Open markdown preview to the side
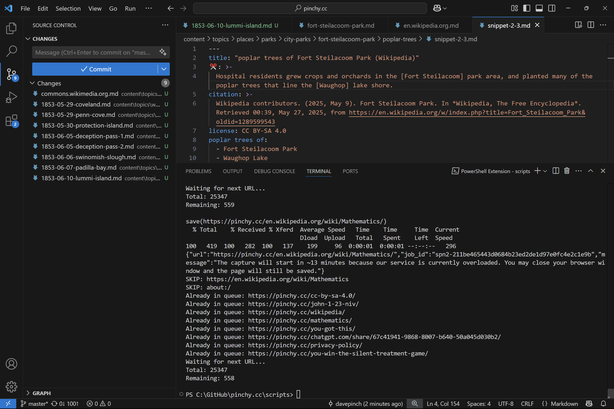 pyautogui.click(x=578, y=25)
